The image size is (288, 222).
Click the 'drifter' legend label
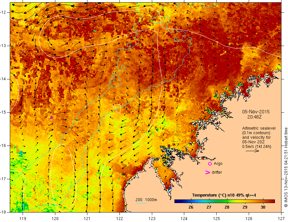pos(217,172)
